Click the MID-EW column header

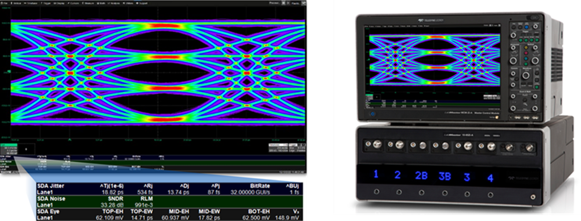coord(209,212)
